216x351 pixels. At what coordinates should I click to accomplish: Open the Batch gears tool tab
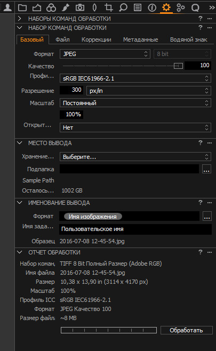click(181, 7)
